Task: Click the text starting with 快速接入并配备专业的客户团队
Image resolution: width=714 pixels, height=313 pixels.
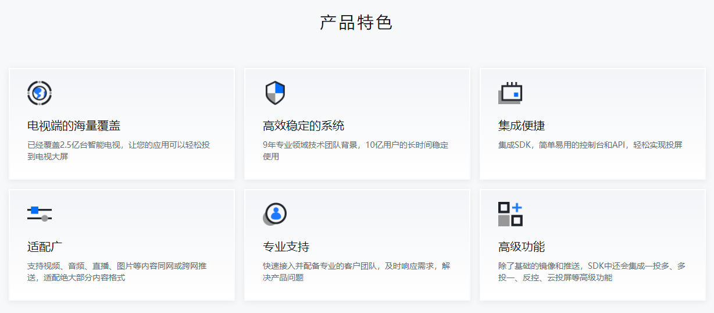Action: coord(356,266)
